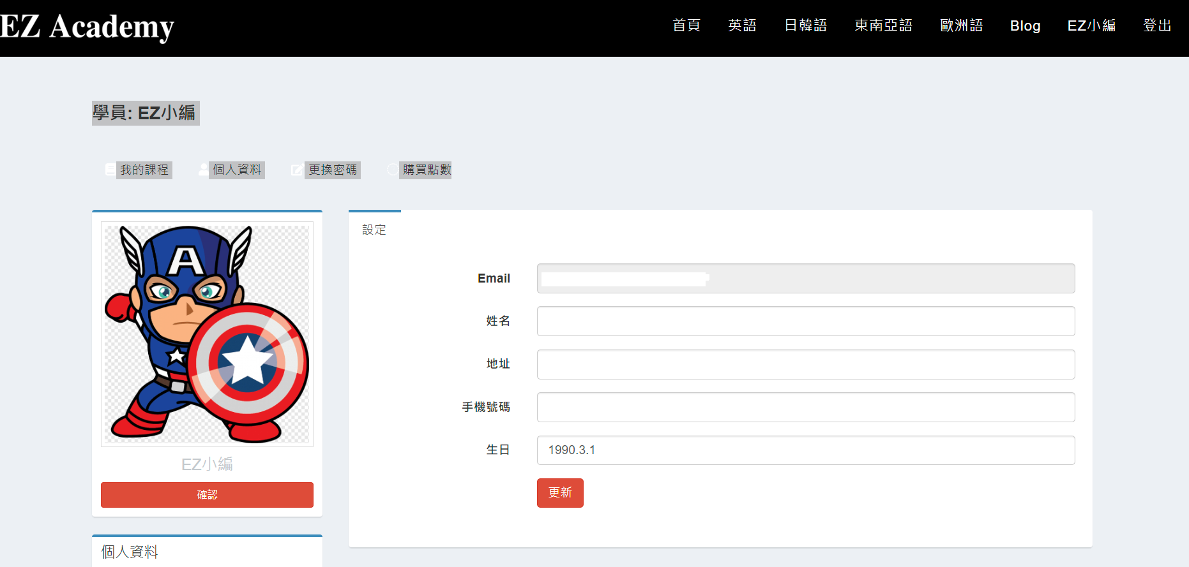
Task: Focus the 姓名 input field
Action: click(805, 321)
